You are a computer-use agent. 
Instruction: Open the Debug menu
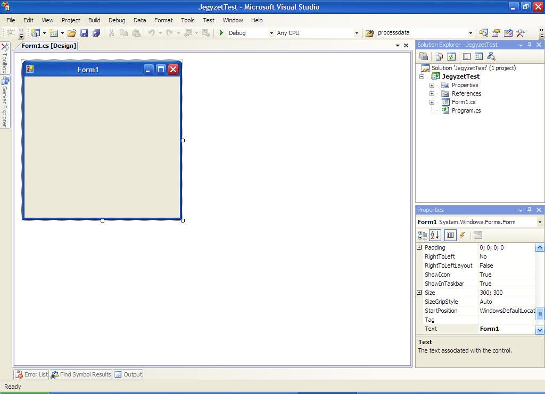tap(117, 20)
